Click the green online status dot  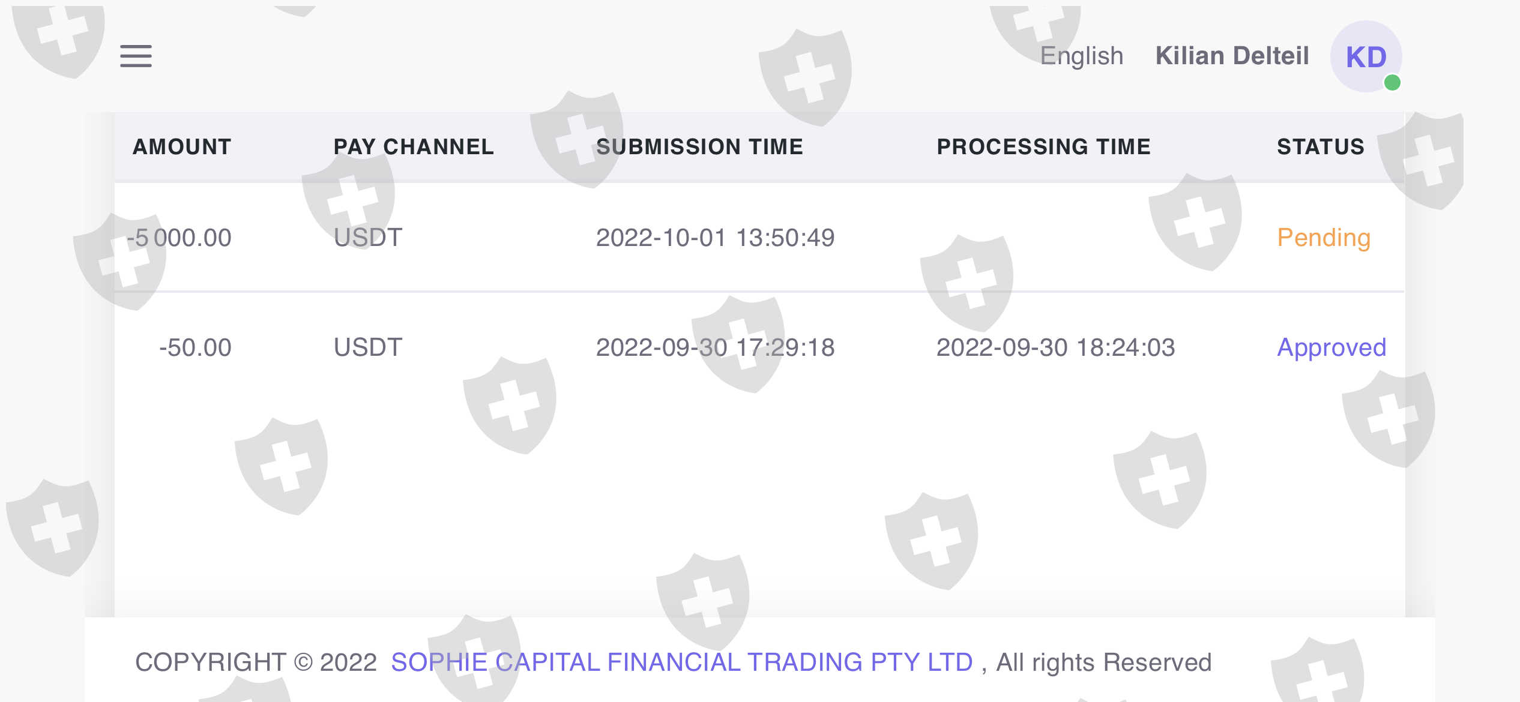tap(1392, 83)
